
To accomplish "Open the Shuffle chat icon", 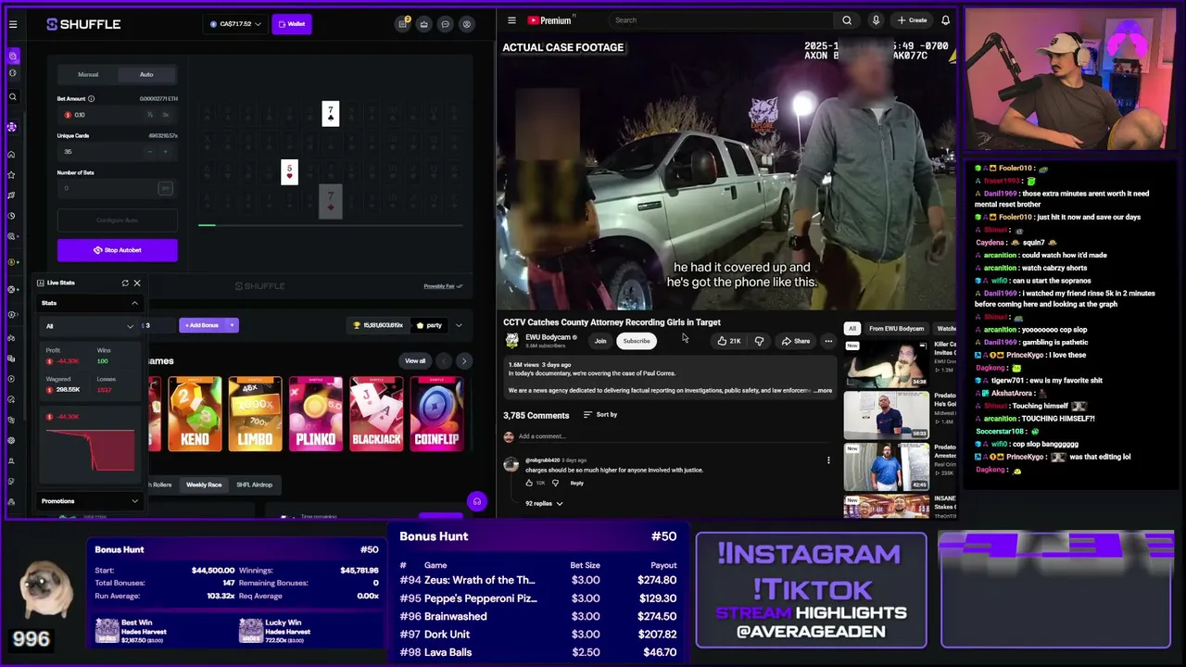I will click(x=446, y=24).
